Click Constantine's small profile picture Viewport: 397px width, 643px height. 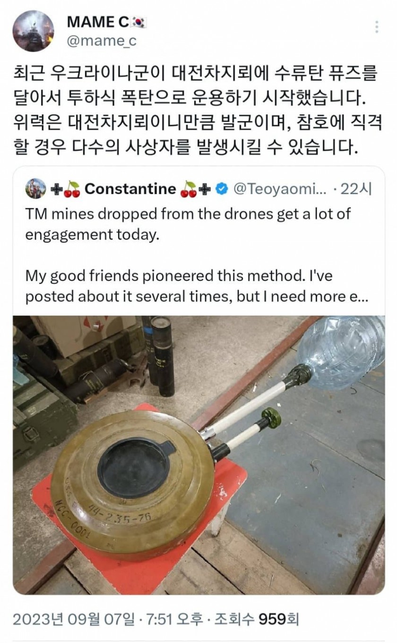(x=36, y=189)
